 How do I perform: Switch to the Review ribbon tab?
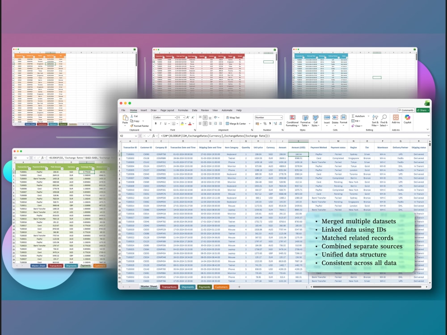coord(205,110)
